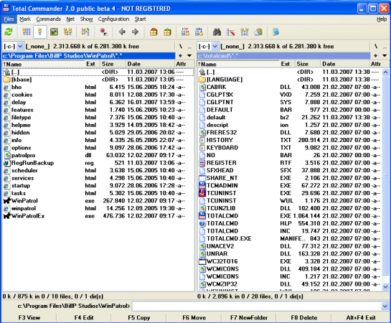
Task: Click the kbase folder icon
Action: point(6,80)
